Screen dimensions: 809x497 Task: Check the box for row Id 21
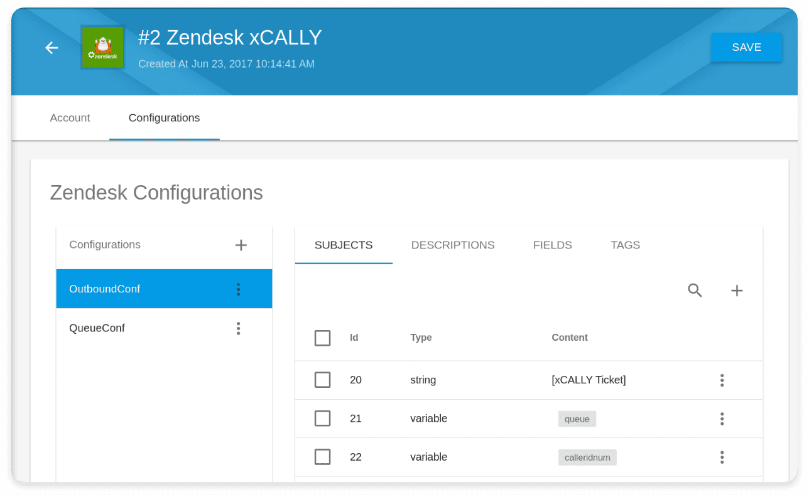322,419
